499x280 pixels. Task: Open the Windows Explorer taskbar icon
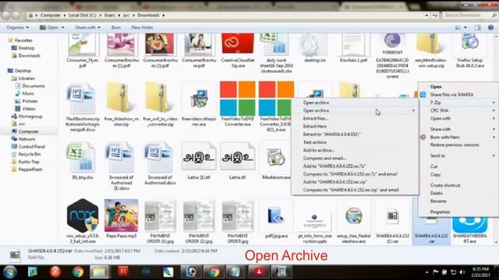pyautogui.click(x=100, y=272)
